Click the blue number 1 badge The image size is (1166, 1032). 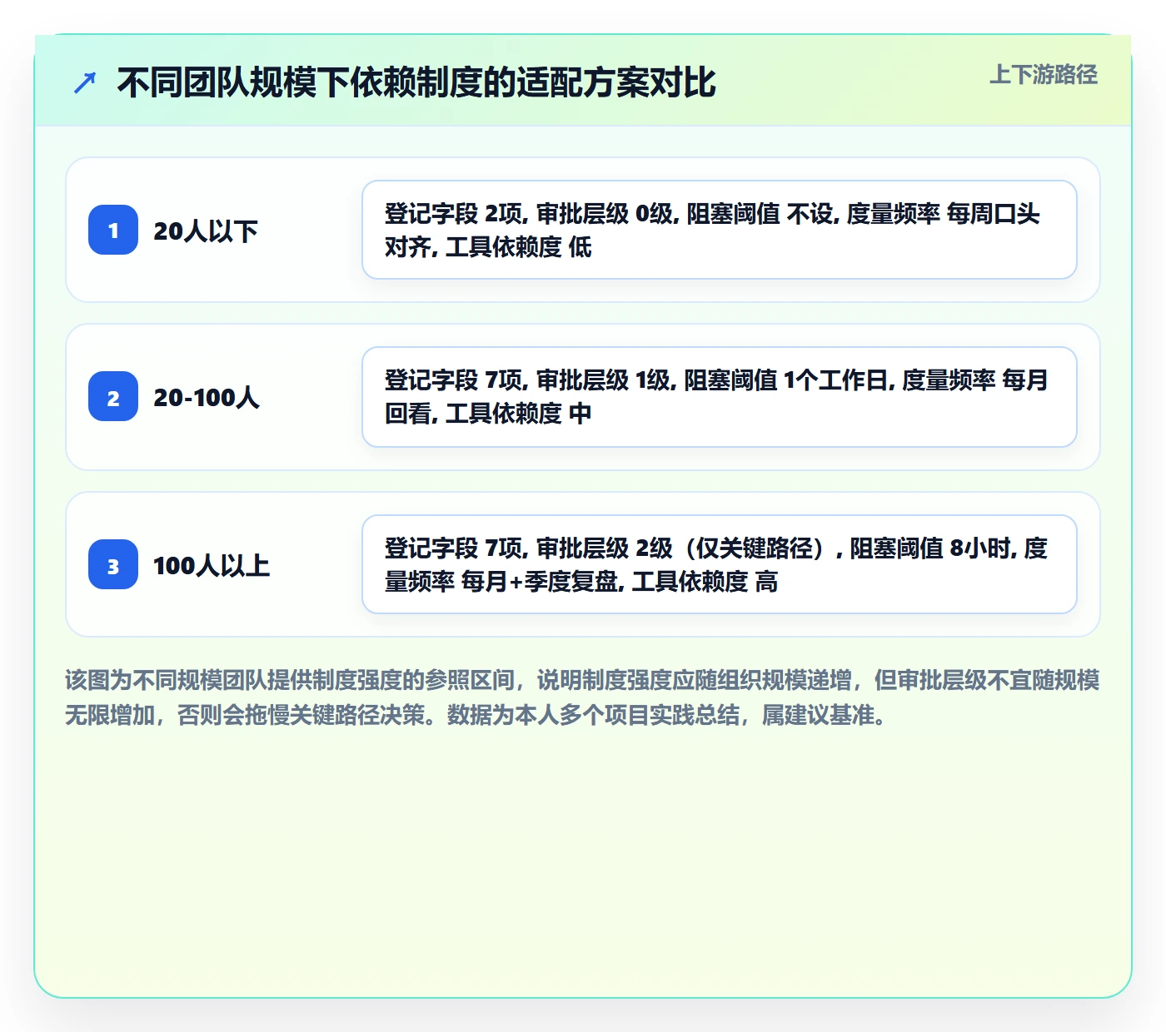(113, 230)
